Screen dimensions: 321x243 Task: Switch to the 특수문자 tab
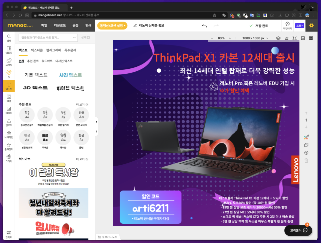70,50
